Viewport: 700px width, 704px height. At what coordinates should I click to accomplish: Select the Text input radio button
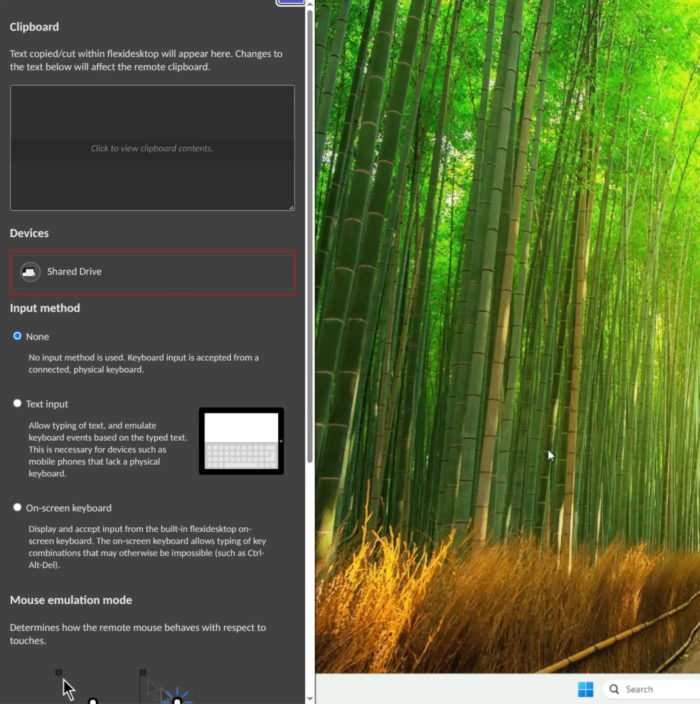17,403
